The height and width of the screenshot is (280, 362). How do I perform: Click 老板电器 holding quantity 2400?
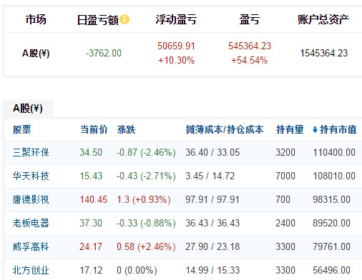coord(285,223)
